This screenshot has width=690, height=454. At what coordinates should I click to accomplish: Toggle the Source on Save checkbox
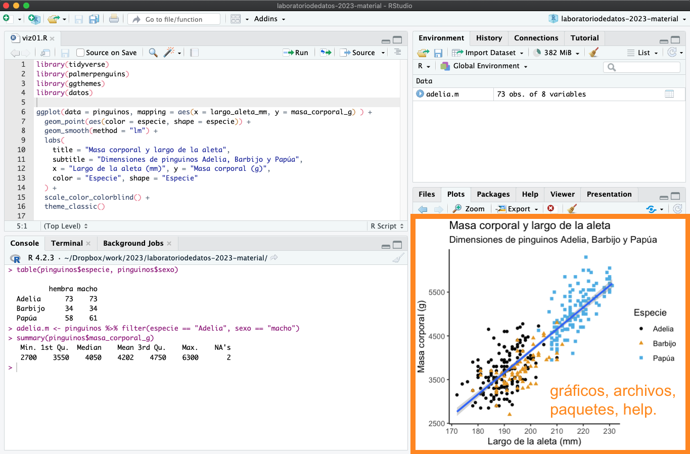point(80,53)
